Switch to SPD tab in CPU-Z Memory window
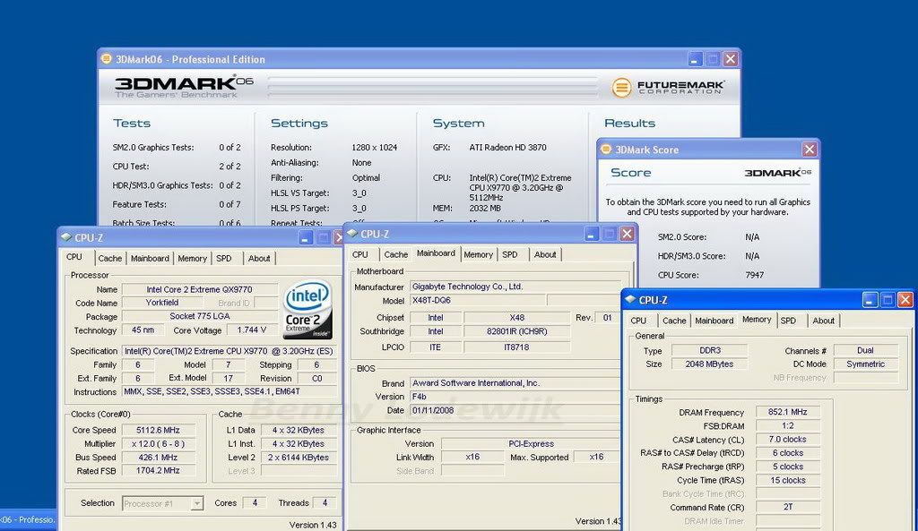 [x=788, y=321]
